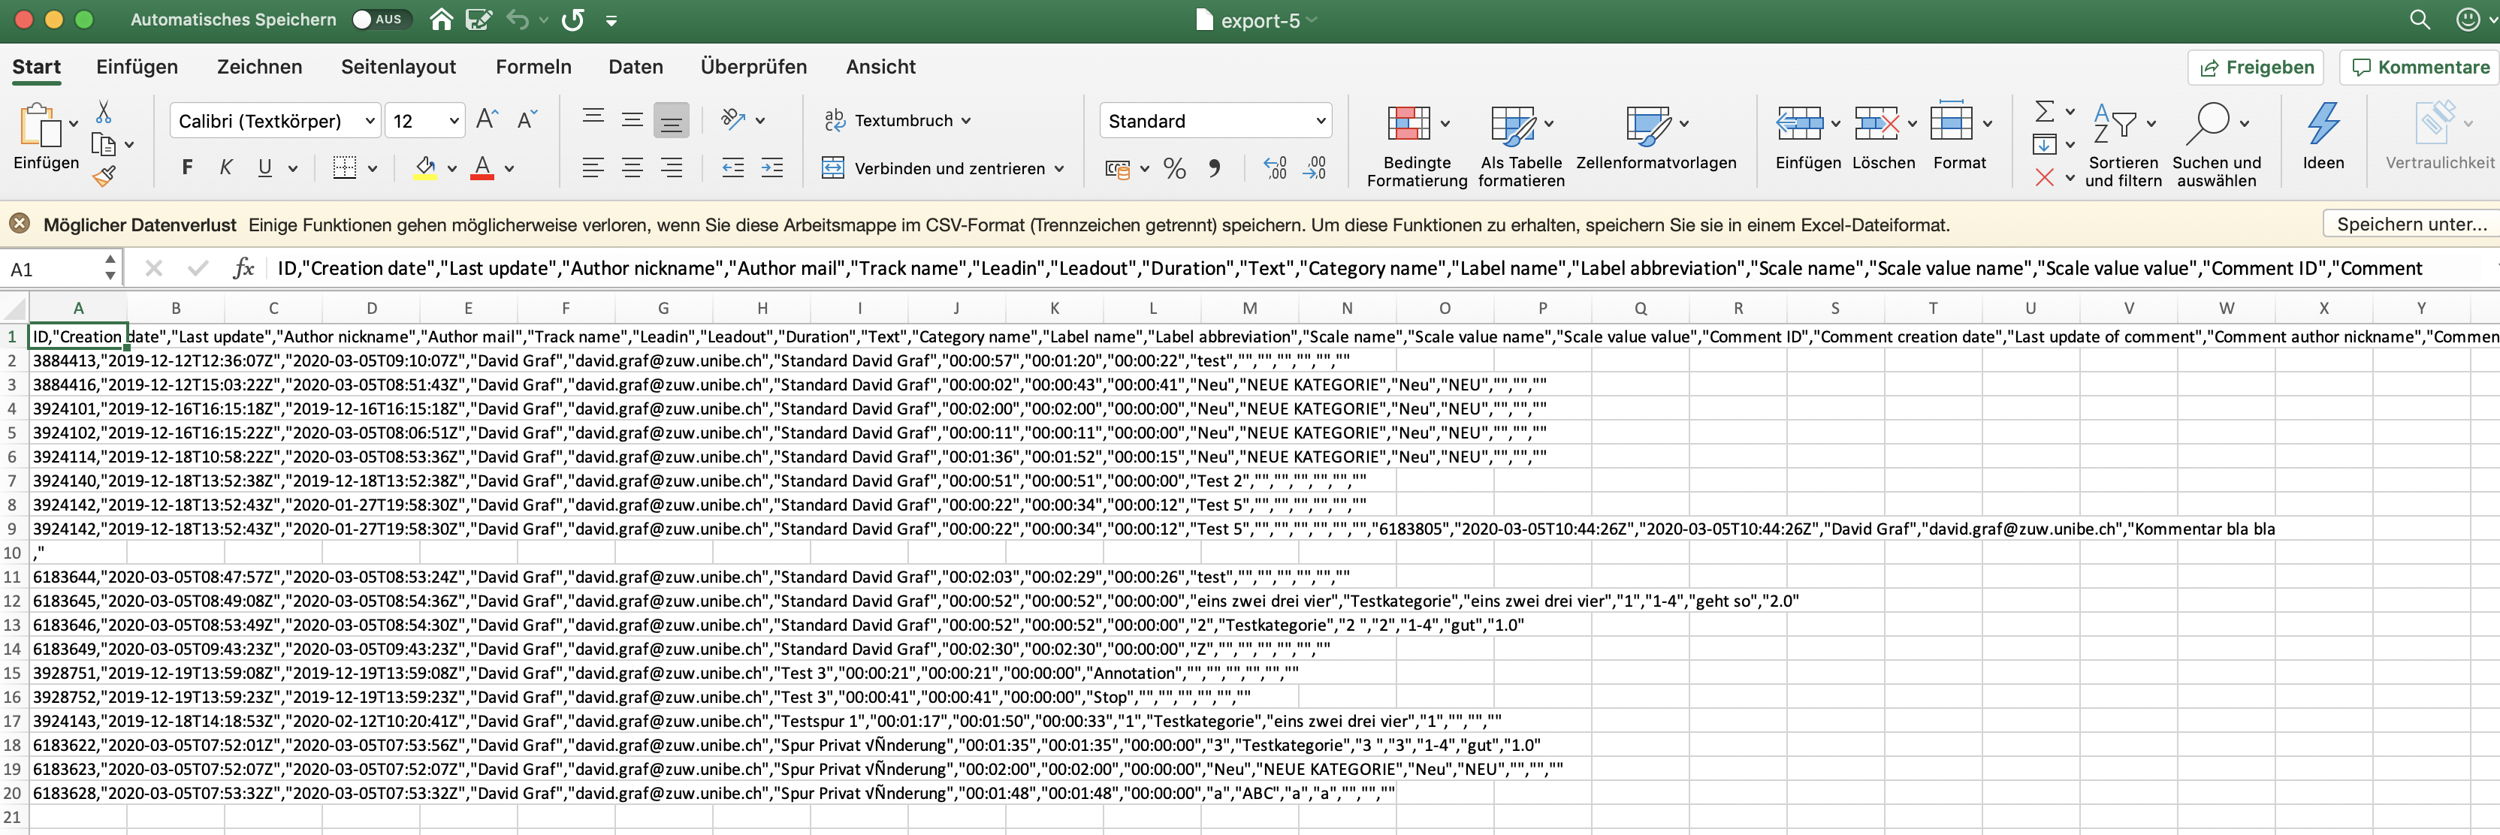Screen dimensions: 2500x835
Task: Click the redo arrow in title bar
Action: coord(572,20)
